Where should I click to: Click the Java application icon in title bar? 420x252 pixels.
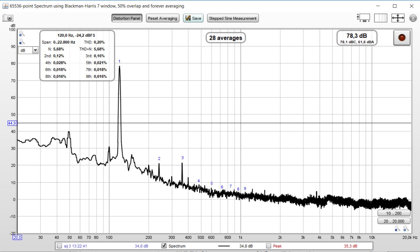[x=5, y=6]
